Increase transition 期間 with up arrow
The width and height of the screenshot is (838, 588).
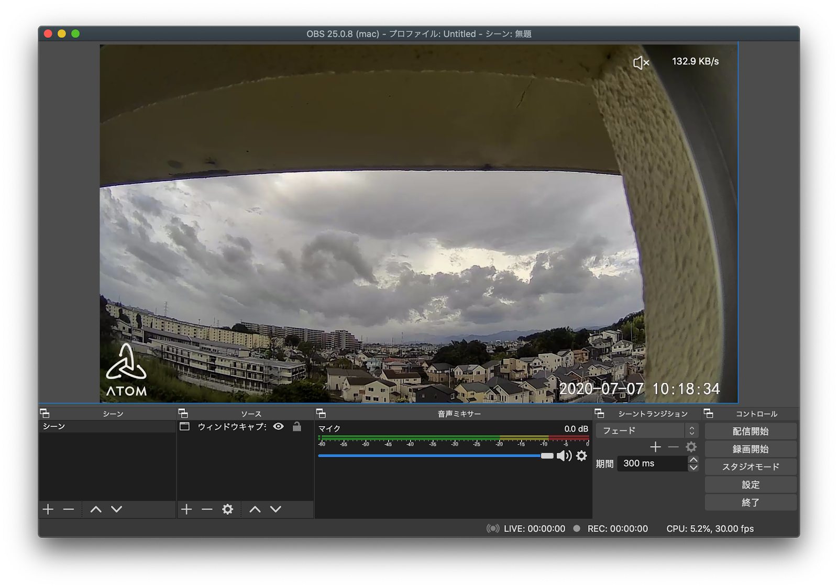click(x=693, y=460)
